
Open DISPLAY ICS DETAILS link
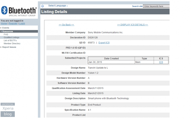[x=133, y=25]
